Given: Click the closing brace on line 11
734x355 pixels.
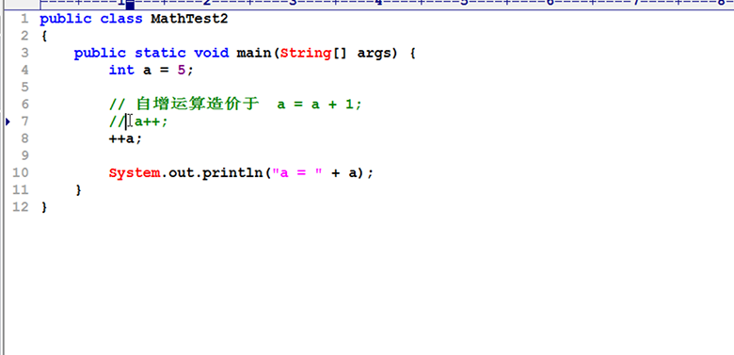Looking at the screenshot, I should coord(78,190).
